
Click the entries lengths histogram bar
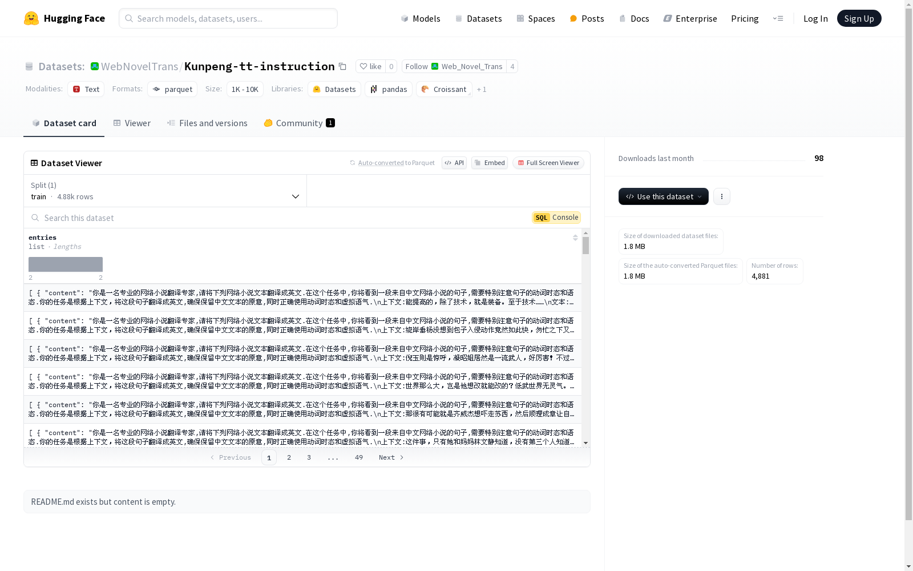click(x=66, y=264)
